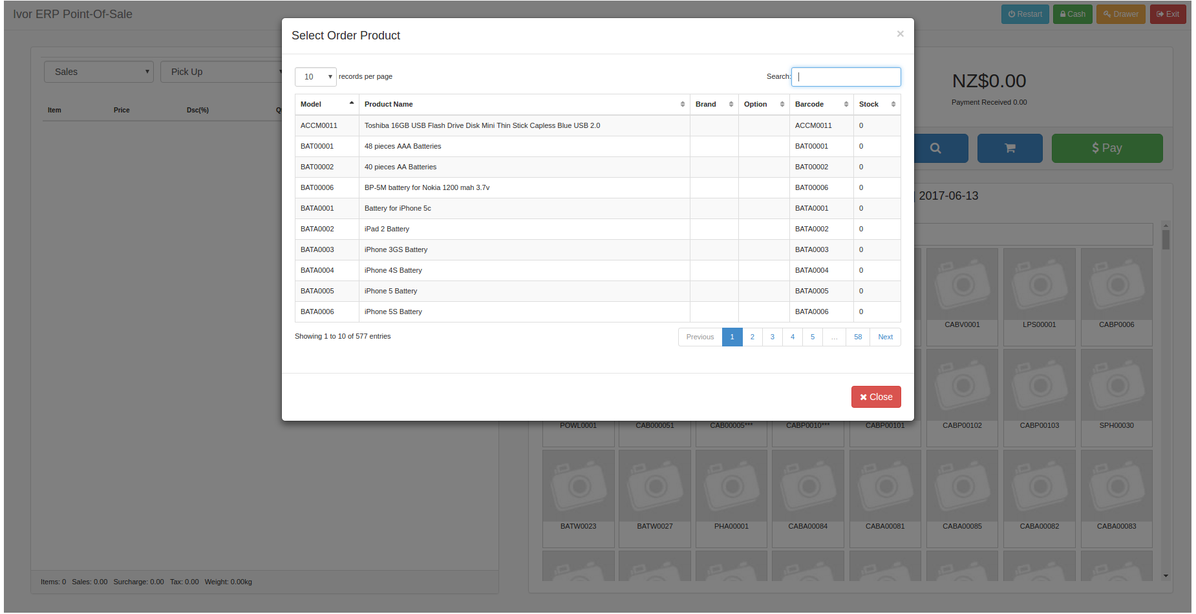Image resolution: width=1196 pixels, height=614 pixels.
Task: Sort table by Product Name column
Action: click(x=524, y=104)
